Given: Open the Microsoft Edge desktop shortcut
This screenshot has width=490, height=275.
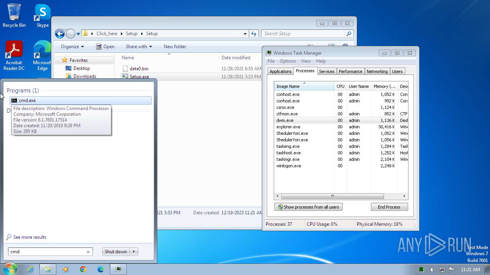Looking at the screenshot, I should (42, 56).
